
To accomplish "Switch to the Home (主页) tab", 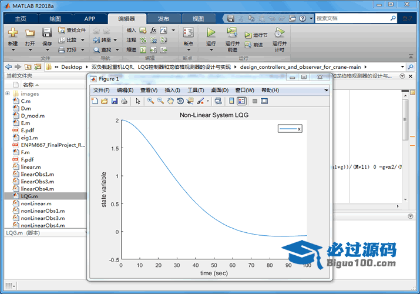I will pos(21,19).
